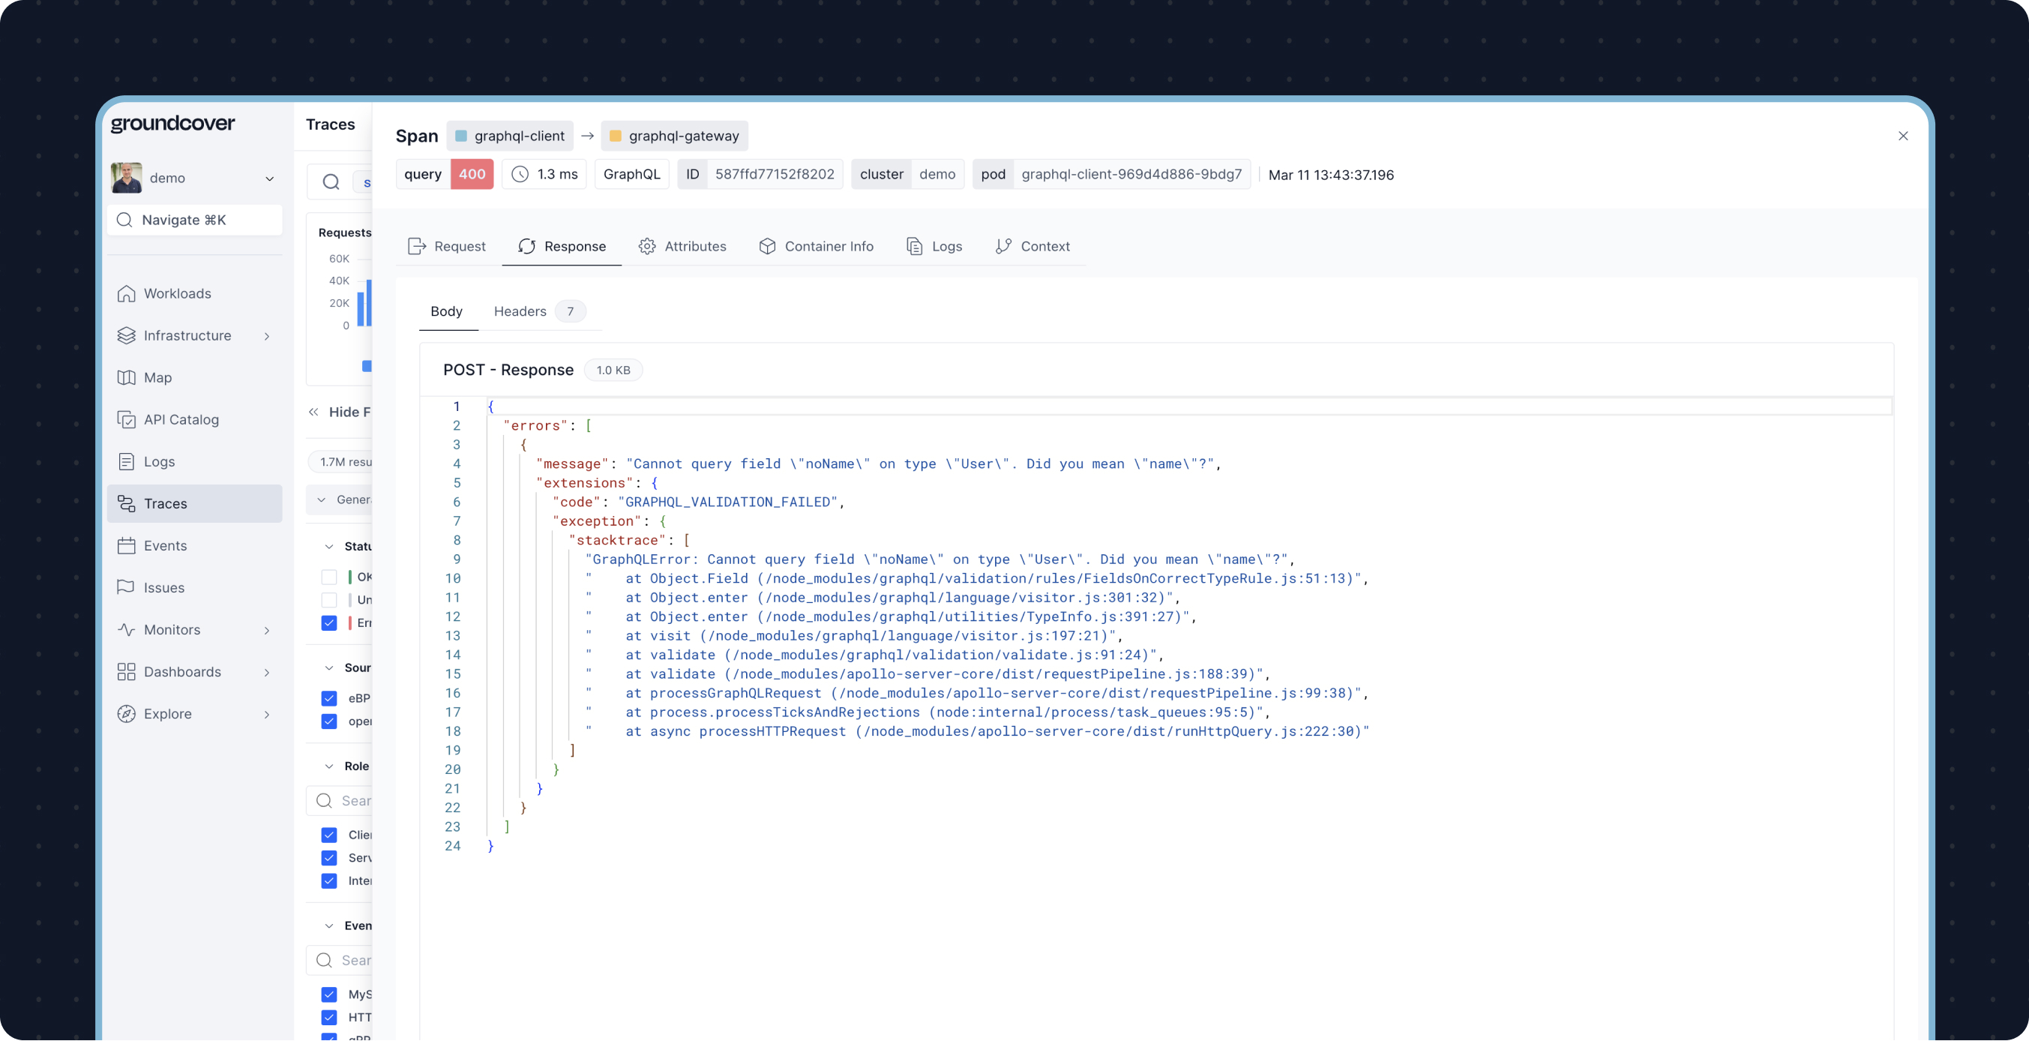Click the Context branch icon
The image size is (2029, 1041).
pos(1003,247)
